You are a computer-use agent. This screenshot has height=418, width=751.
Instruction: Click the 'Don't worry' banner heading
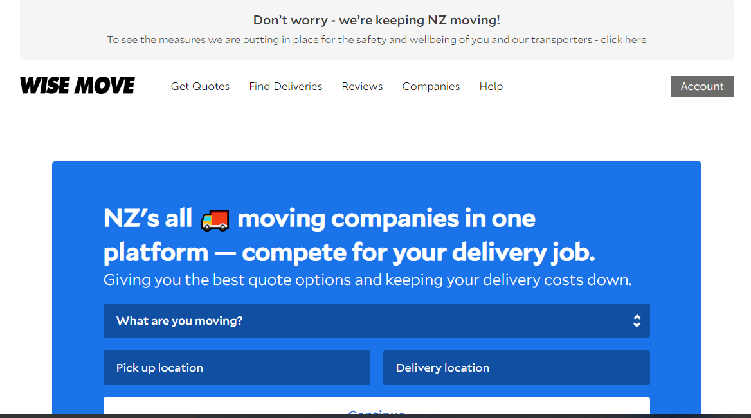[x=376, y=20]
